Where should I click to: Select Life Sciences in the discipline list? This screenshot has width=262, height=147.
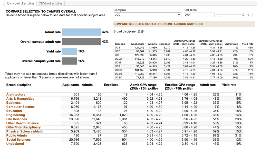click(x=16, y=119)
